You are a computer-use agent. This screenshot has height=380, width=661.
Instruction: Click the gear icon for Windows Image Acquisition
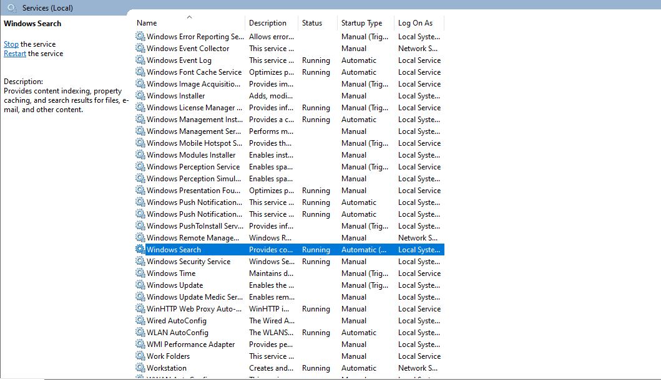click(x=140, y=83)
